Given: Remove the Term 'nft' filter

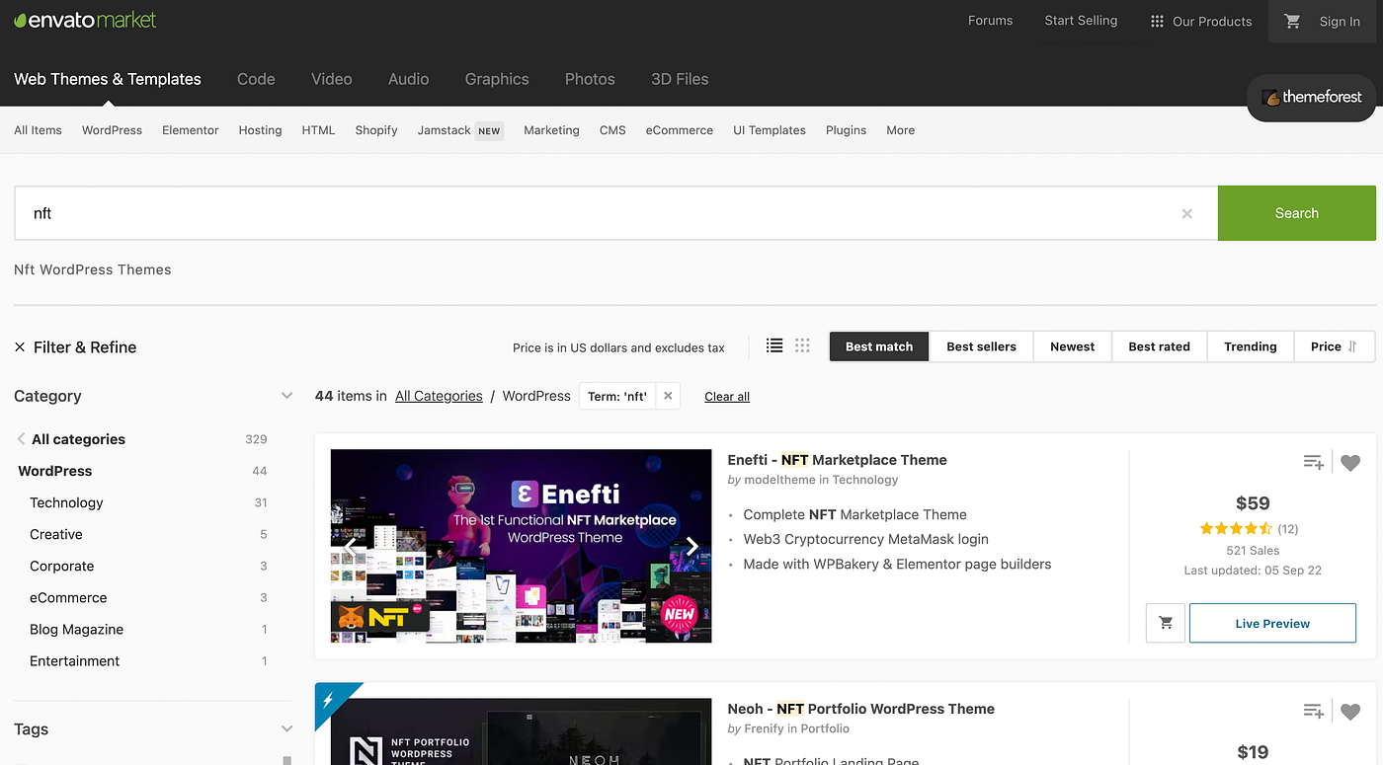Looking at the screenshot, I should pos(668,396).
